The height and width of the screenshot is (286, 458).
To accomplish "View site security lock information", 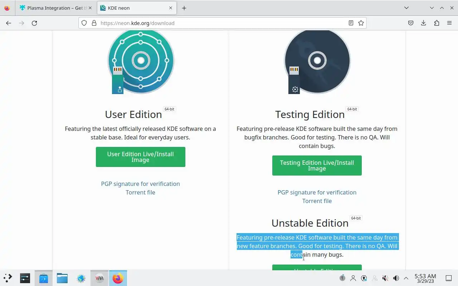I will [x=94, y=23].
